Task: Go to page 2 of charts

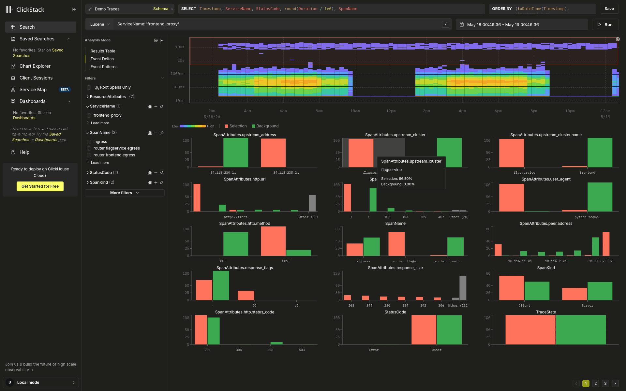Action: point(596,384)
